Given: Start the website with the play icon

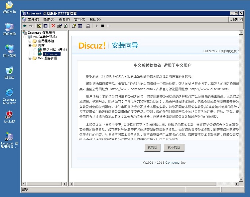Looking at the screenshot, I should (97, 26).
